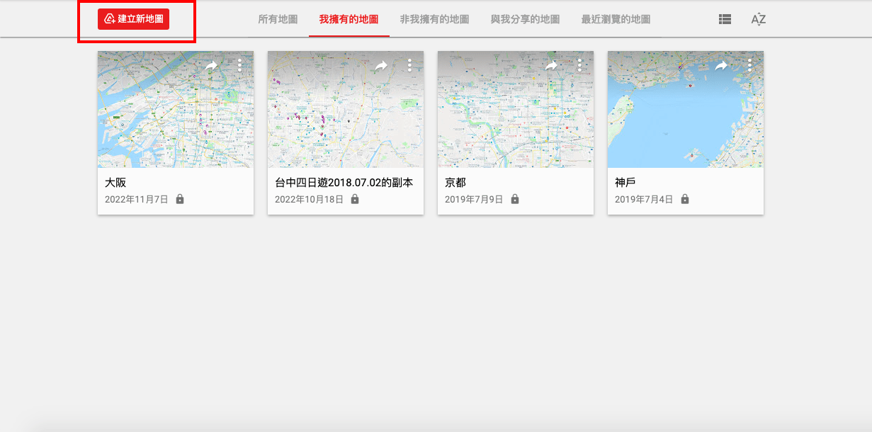
Task: Switch to list view layout
Action: (x=724, y=19)
